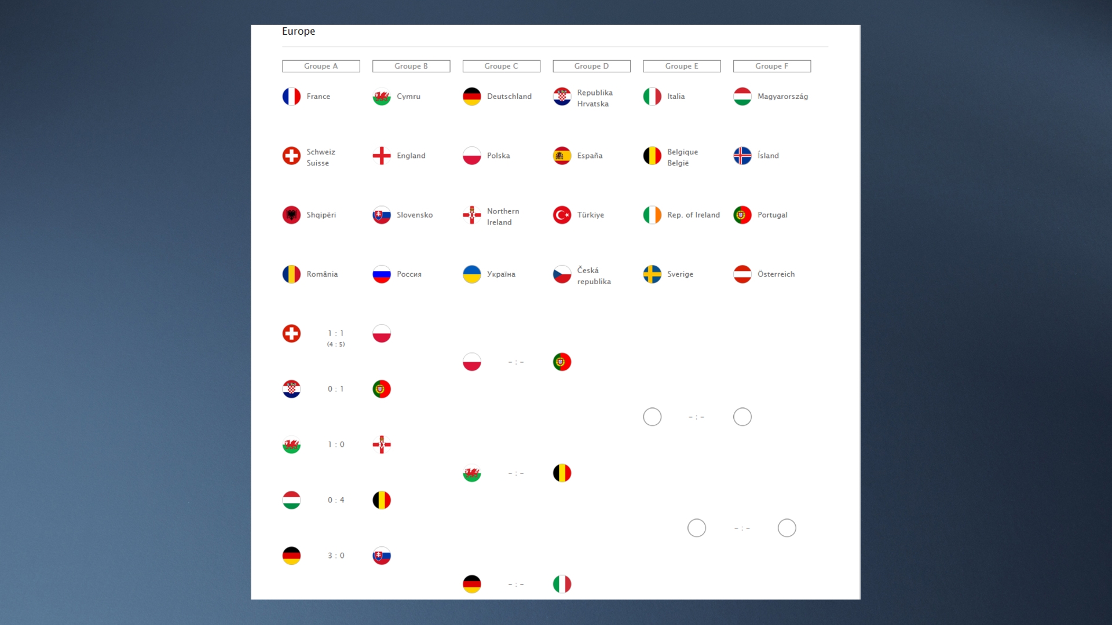
Task: Click the unscheduled match placeholder left circle
Action: coord(652,417)
